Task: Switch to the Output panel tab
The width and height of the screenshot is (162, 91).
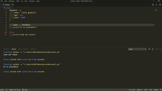Action: click(x=14, y=49)
